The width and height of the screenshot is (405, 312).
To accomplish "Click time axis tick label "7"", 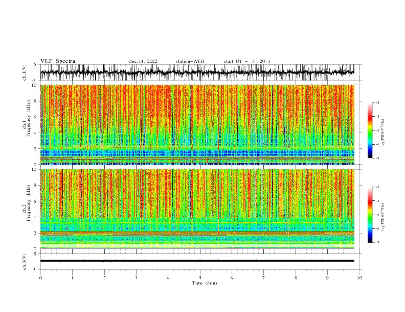I will [264, 278].
